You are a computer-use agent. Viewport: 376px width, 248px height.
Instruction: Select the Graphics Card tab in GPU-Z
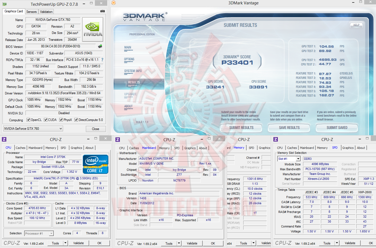tap(14, 11)
